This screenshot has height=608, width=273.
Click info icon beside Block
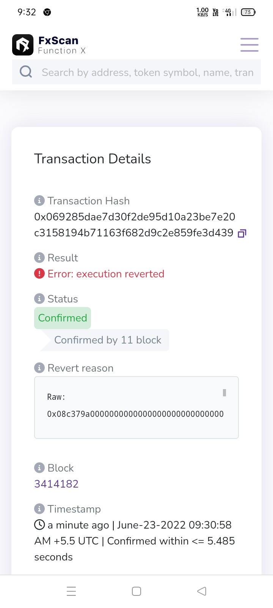click(39, 467)
